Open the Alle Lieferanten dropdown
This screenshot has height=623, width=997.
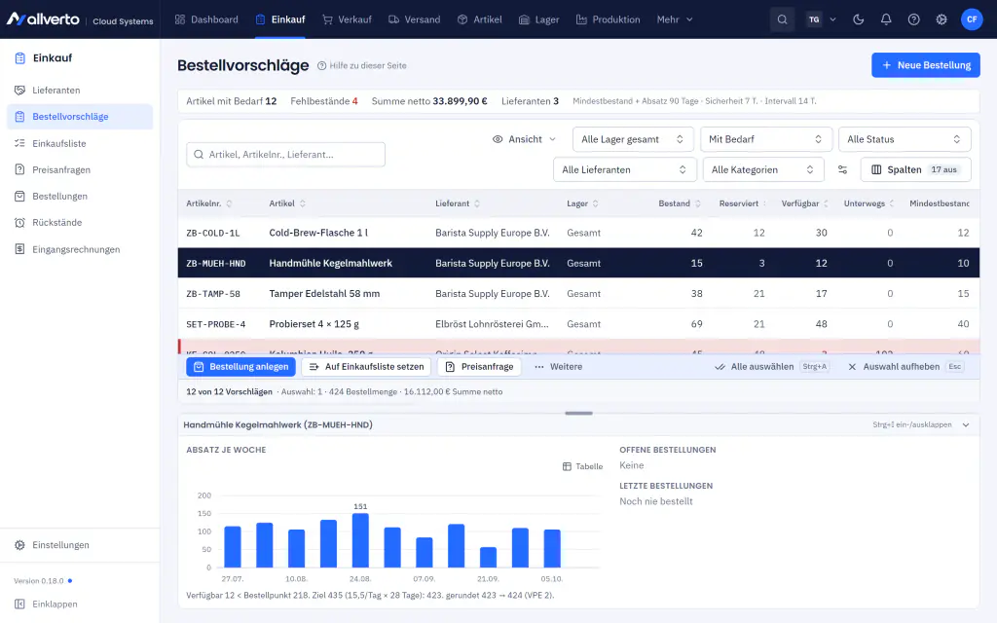624,169
